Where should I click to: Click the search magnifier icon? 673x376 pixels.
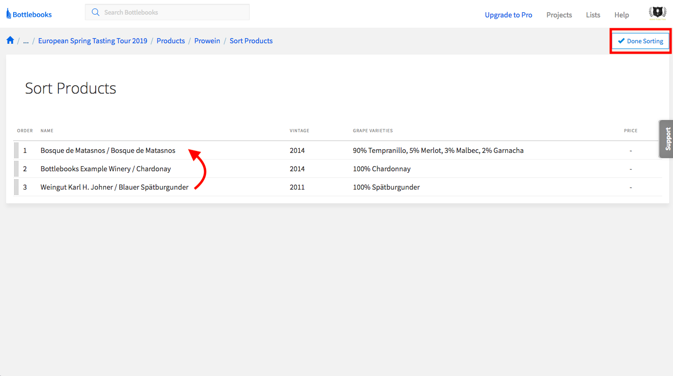96,12
